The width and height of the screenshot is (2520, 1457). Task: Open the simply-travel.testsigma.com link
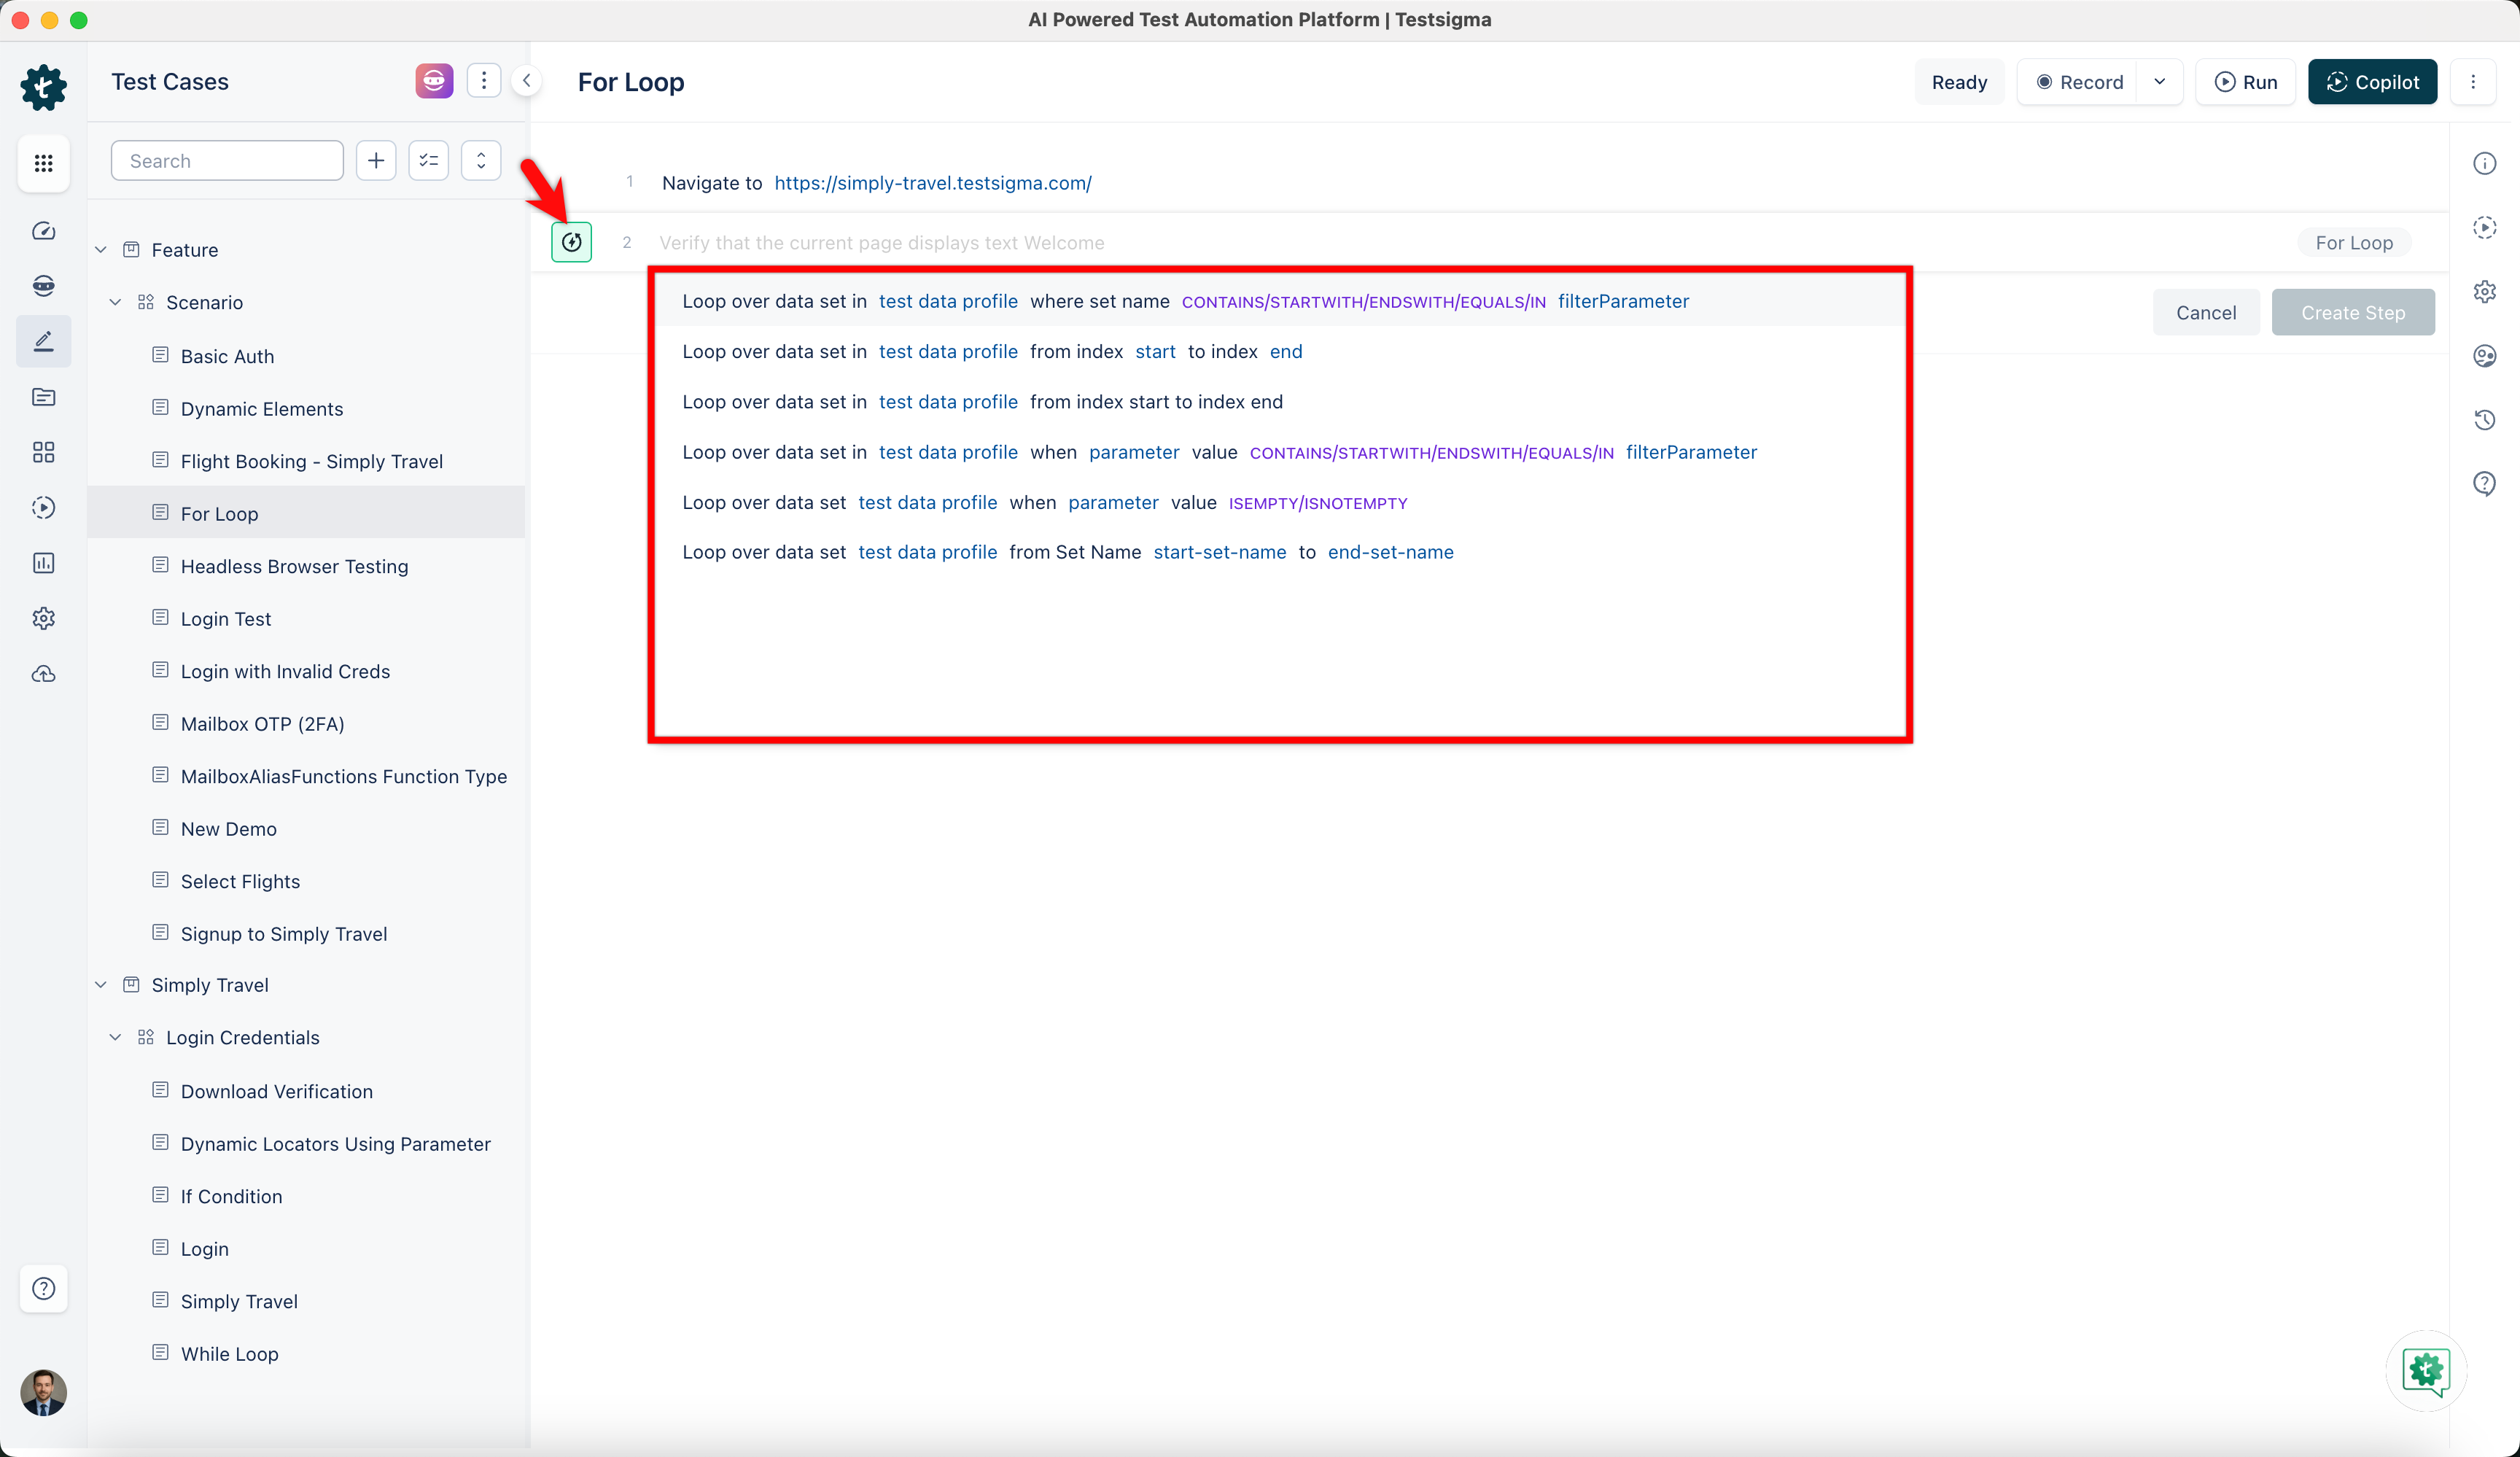[933, 183]
